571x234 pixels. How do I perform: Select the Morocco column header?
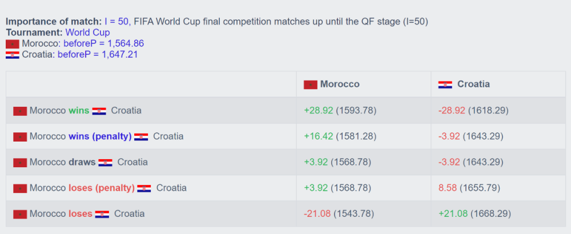(x=363, y=84)
